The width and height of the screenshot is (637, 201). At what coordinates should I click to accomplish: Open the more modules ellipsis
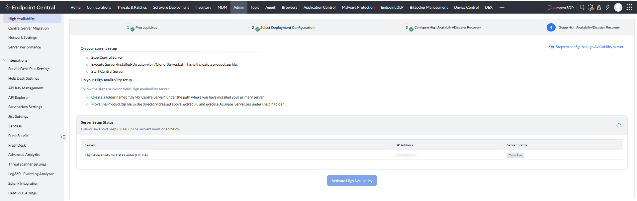(502, 7)
